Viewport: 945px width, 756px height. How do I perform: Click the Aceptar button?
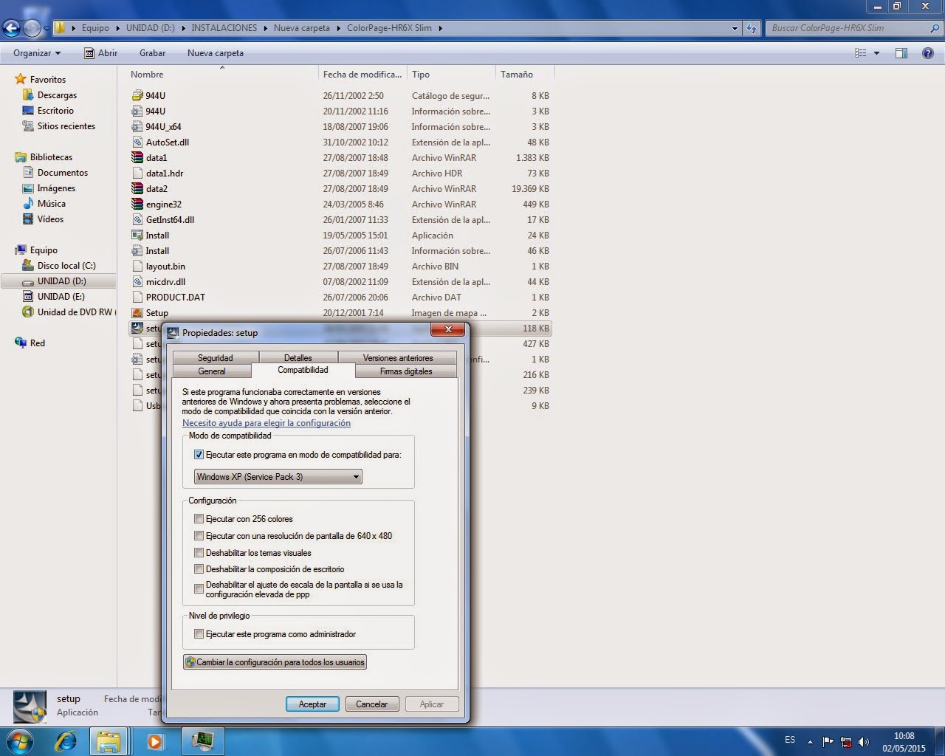point(312,704)
